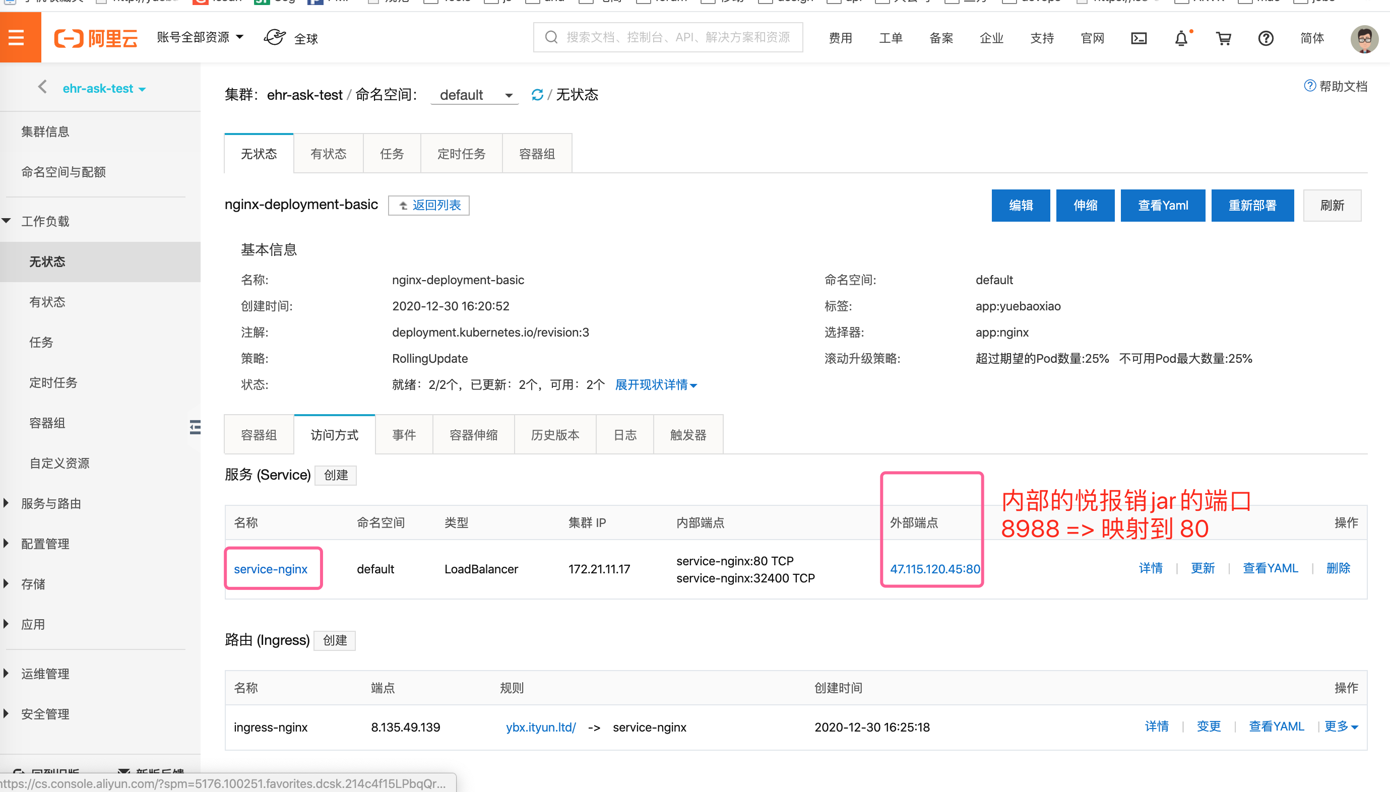This screenshot has width=1390, height=792.
Task: Open 账号全部资源 resource dropdown
Action: pyautogui.click(x=200, y=37)
